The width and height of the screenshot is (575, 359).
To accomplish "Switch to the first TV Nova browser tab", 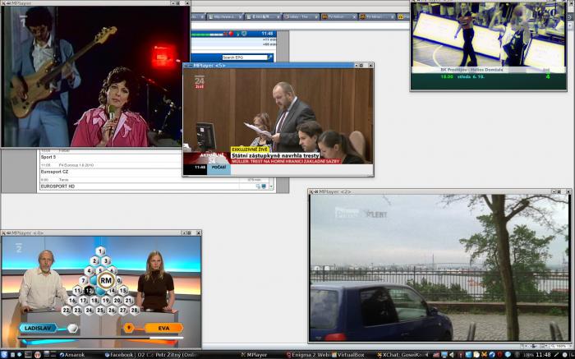I will point(338,16).
